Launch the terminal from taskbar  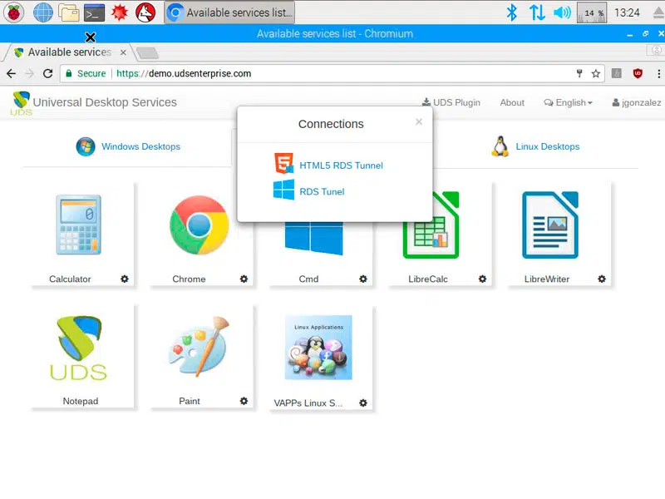94,12
